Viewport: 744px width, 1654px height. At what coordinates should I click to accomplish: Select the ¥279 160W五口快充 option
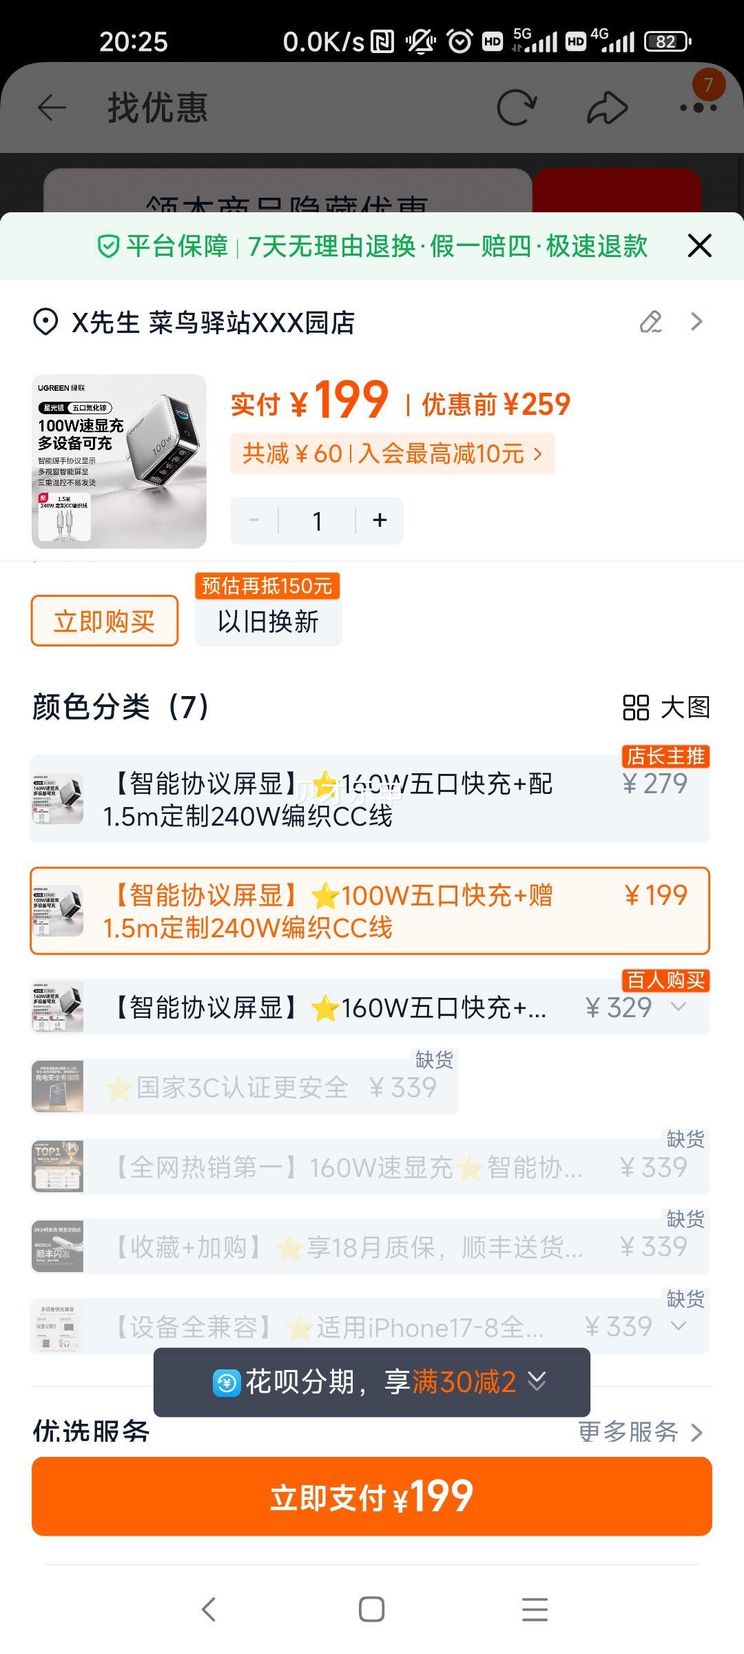pyautogui.click(x=370, y=799)
